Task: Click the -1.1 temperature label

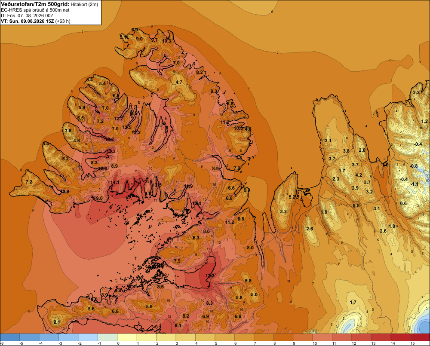Action: pos(415,184)
